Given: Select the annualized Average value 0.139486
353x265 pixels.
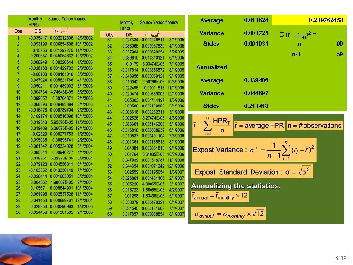Looking at the screenshot, I should [x=256, y=80].
